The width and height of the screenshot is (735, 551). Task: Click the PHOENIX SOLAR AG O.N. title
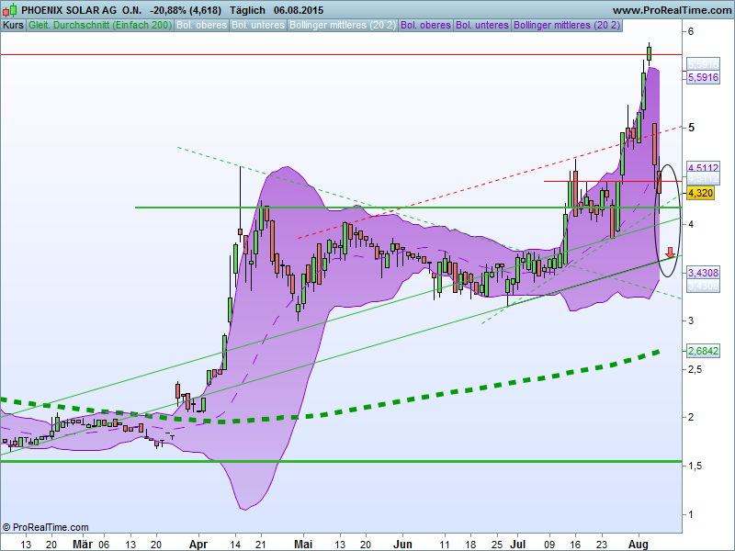[x=82, y=9]
